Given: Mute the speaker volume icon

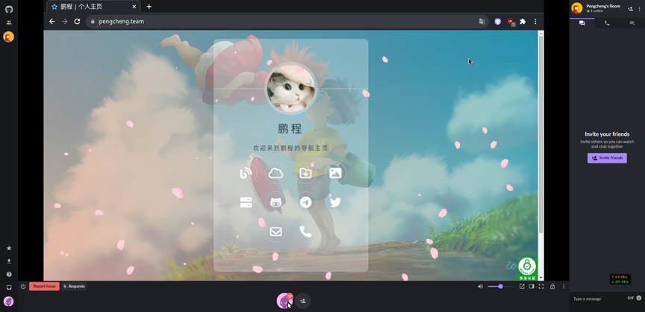Looking at the screenshot, I should pyautogui.click(x=480, y=286).
